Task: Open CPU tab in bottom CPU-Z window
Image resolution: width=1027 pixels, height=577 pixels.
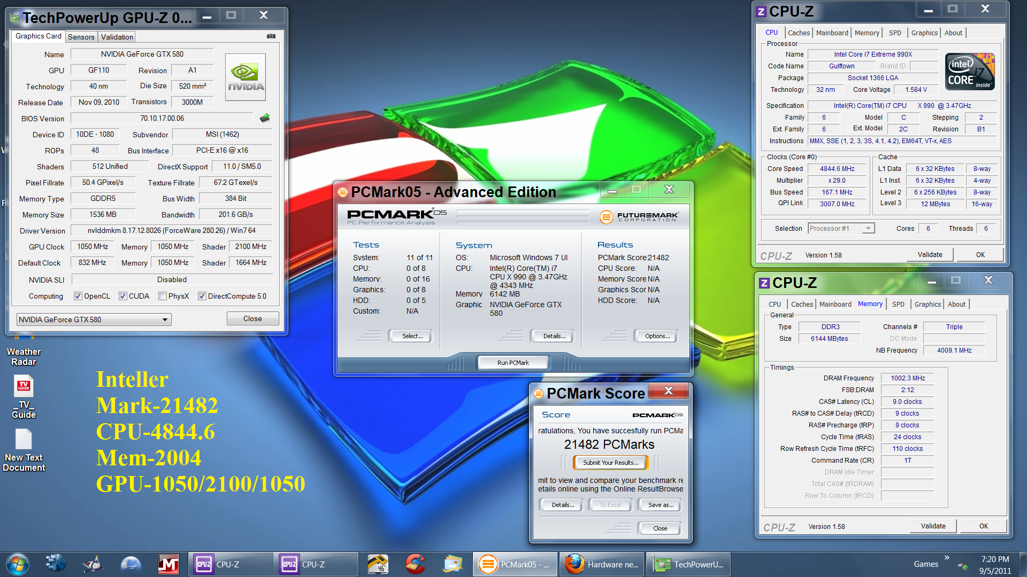Action: (775, 304)
